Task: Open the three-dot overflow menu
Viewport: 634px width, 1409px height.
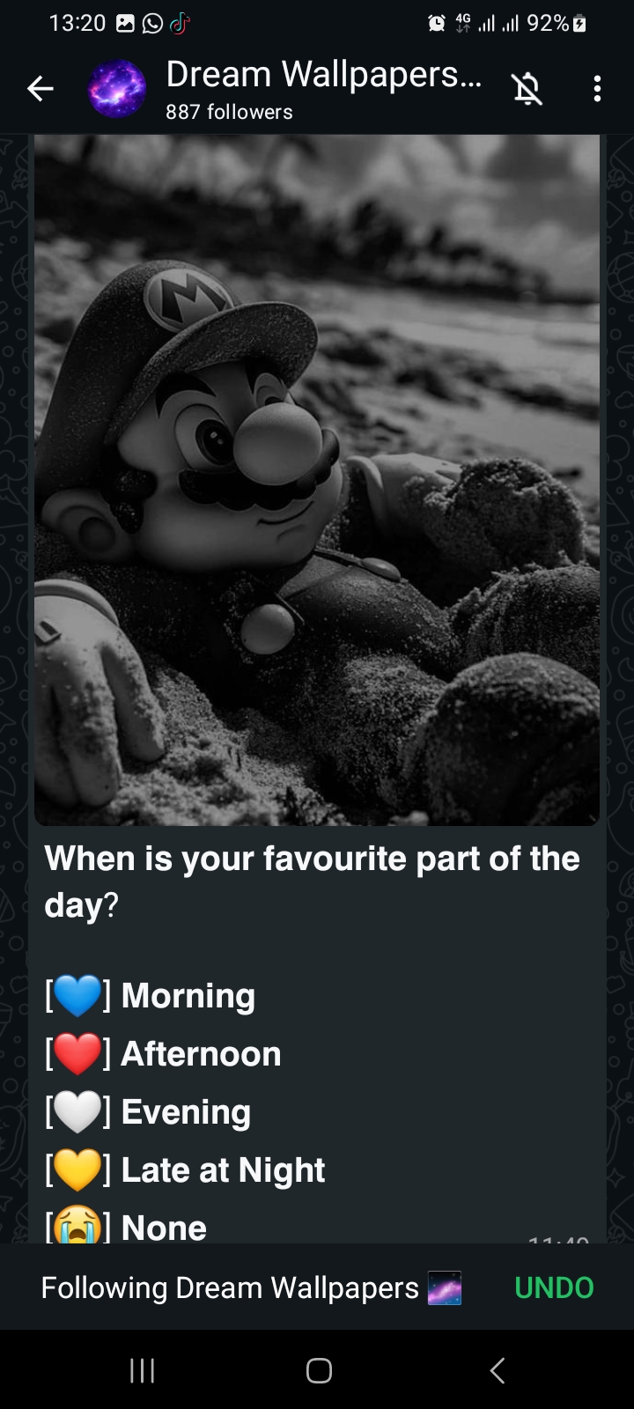Action: coord(598,89)
